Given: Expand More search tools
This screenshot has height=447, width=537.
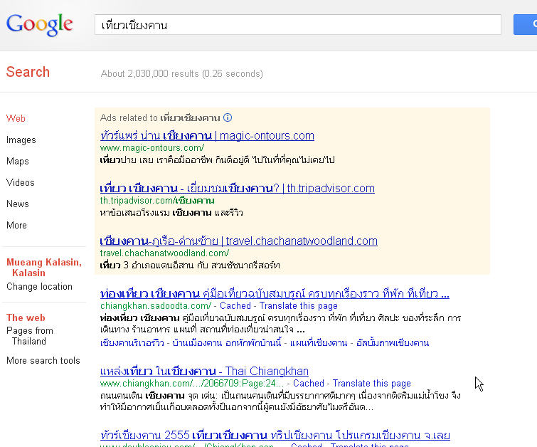Looking at the screenshot, I should coord(43,361).
